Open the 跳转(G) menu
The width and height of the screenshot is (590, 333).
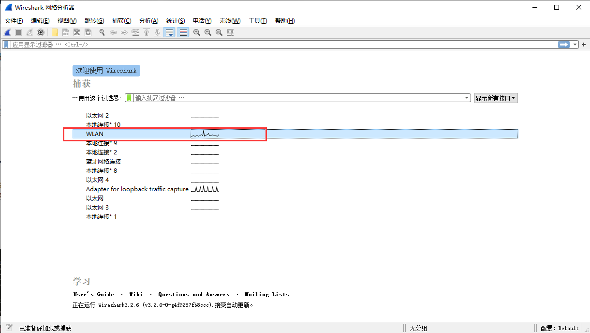(94, 21)
